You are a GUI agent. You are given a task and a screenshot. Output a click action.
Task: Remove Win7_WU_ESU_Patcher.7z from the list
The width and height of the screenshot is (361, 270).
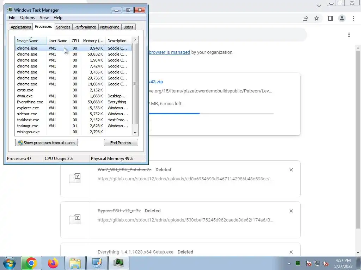click(x=291, y=170)
